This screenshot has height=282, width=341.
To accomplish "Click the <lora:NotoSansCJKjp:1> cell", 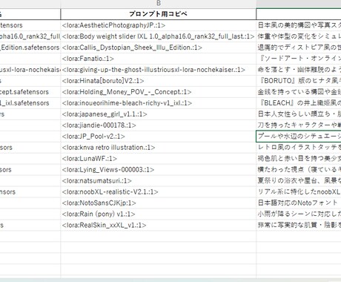I will (159, 203).
